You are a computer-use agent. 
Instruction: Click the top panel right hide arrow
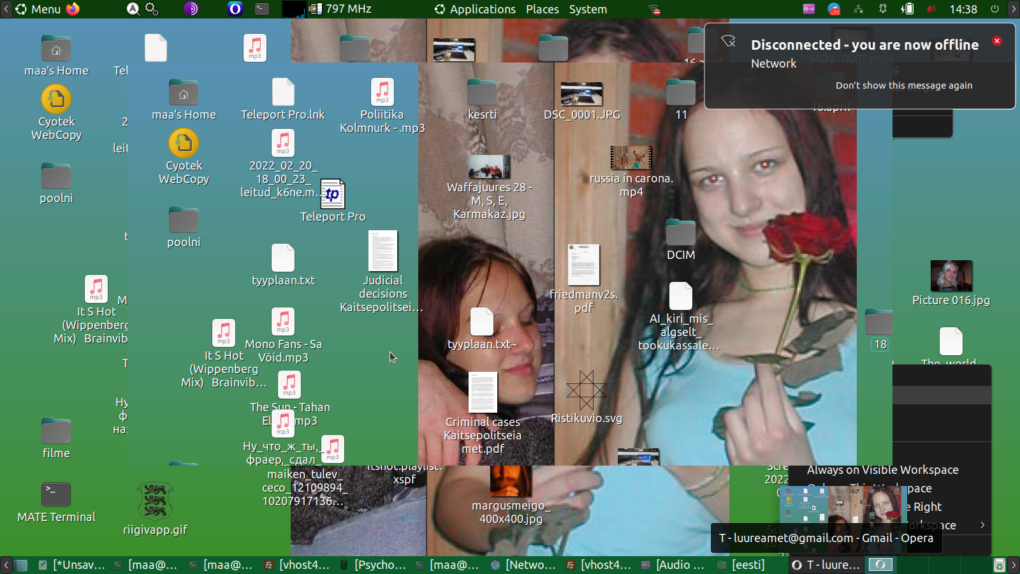tap(1014, 9)
